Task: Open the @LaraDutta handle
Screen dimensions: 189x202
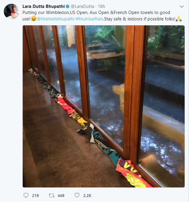Action: (83, 6)
